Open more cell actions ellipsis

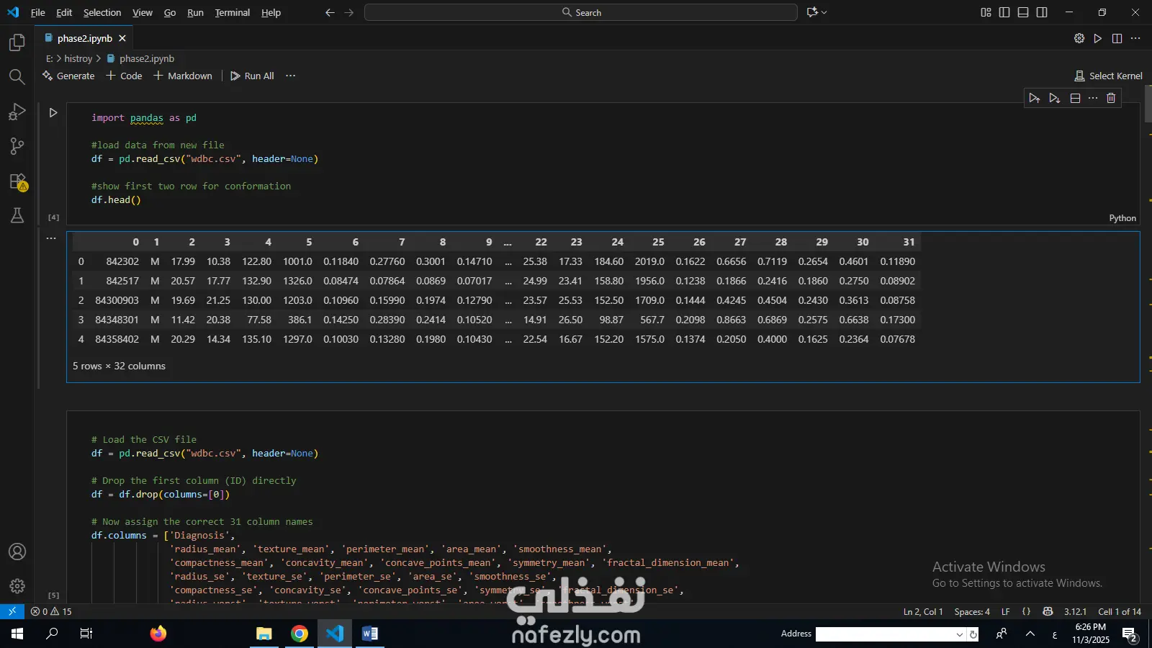(x=1093, y=98)
